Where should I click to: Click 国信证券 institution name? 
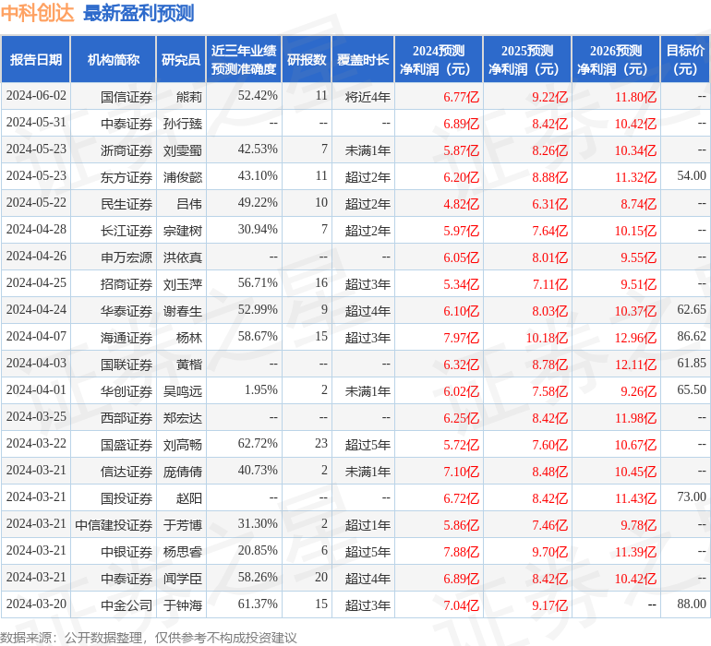pyautogui.click(x=127, y=97)
